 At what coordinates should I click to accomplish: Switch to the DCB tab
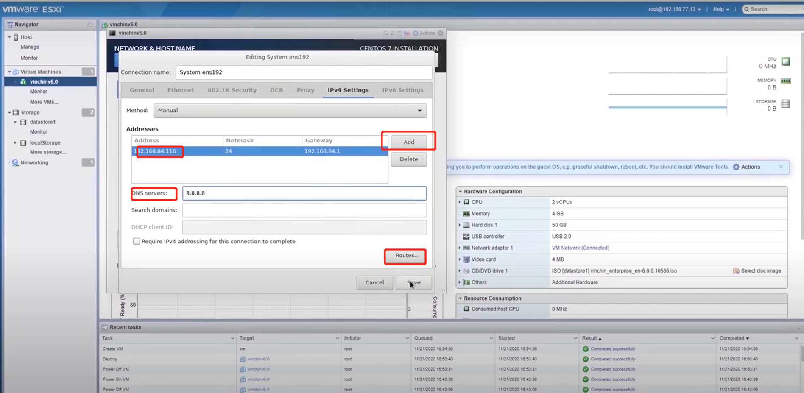coord(276,90)
